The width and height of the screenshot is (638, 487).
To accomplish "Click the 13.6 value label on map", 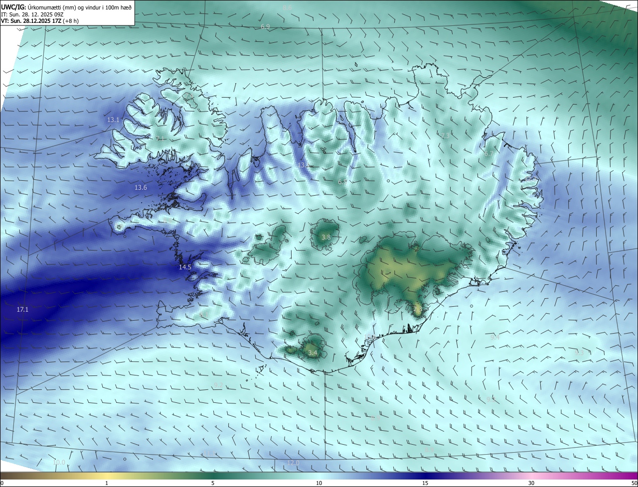I will pos(141,188).
